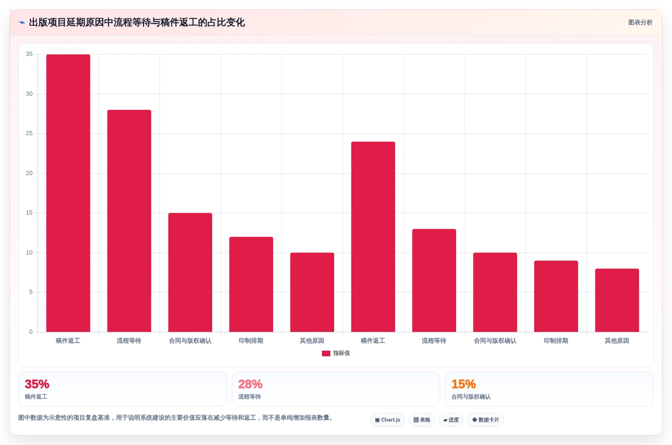The width and height of the screenshot is (672, 445).
Task: Select the 数据卡片 tag chip
Action: click(486, 420)
